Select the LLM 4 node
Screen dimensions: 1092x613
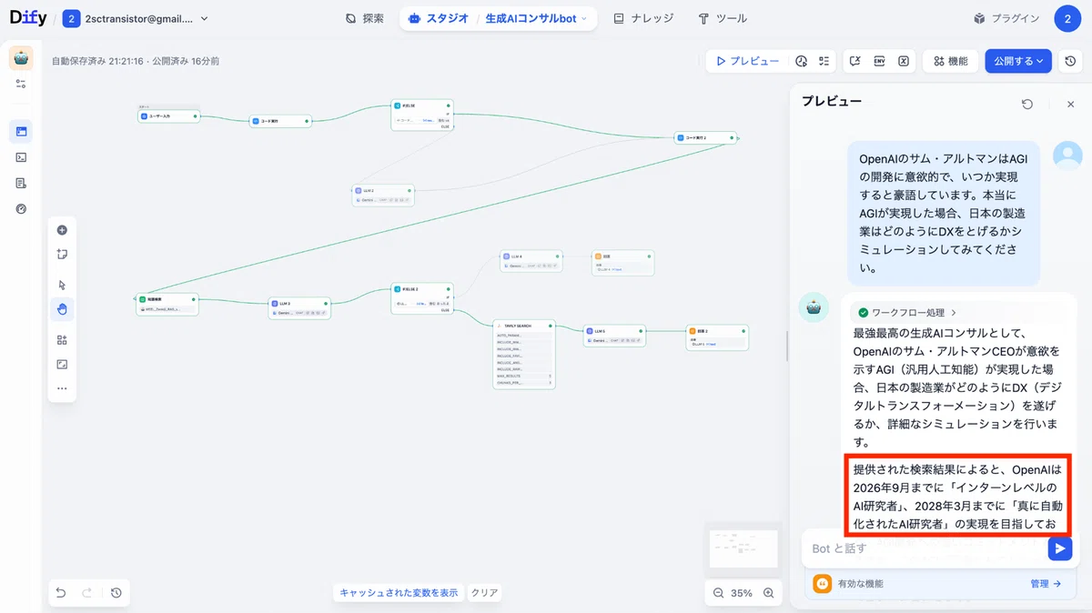pyautogui.click(x=531, y=261)
